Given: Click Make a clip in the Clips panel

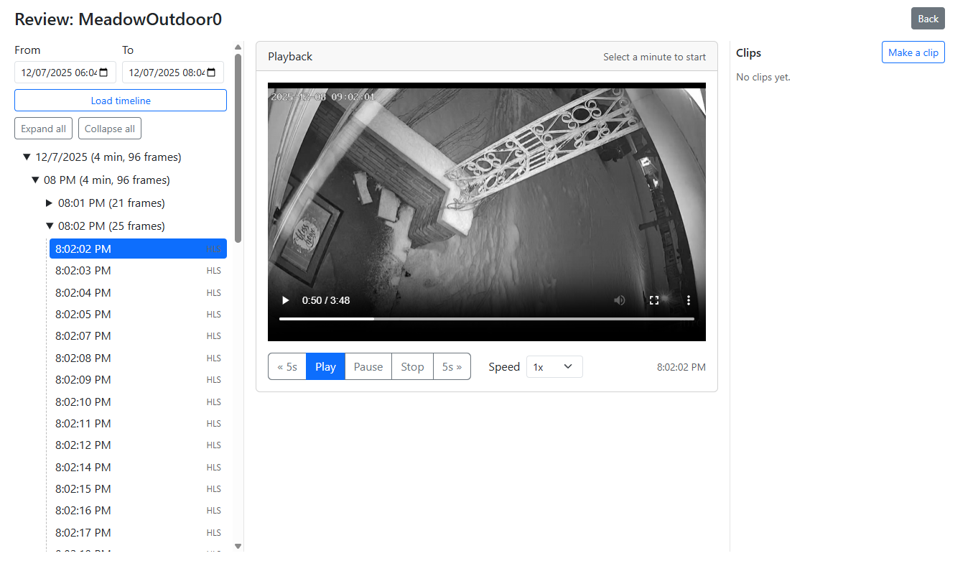Looking at the screenshot, I should 913,52.
